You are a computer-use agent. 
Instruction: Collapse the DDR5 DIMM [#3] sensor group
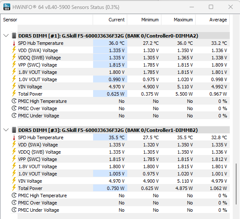(6, 130)
